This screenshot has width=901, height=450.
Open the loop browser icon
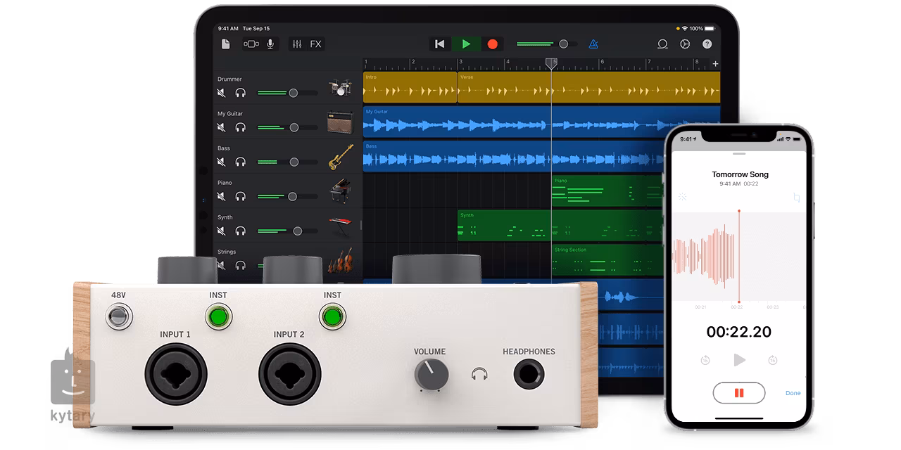click(662, 44)
